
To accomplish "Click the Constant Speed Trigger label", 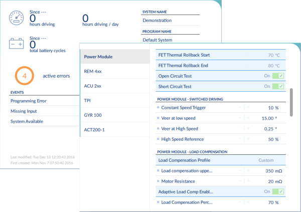I will click(183, 108).
